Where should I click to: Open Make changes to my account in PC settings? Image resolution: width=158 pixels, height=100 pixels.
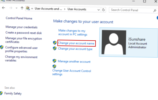[73, 32]
